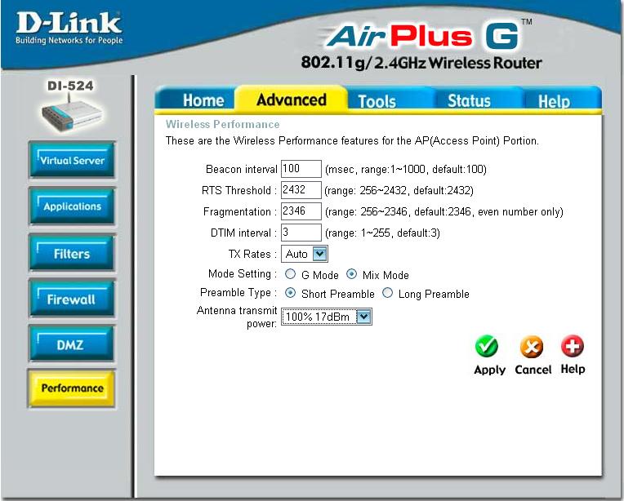Screen dimensions: 624x501
Task: Click the RTS Threshold input field
Action: click(301, 191)
